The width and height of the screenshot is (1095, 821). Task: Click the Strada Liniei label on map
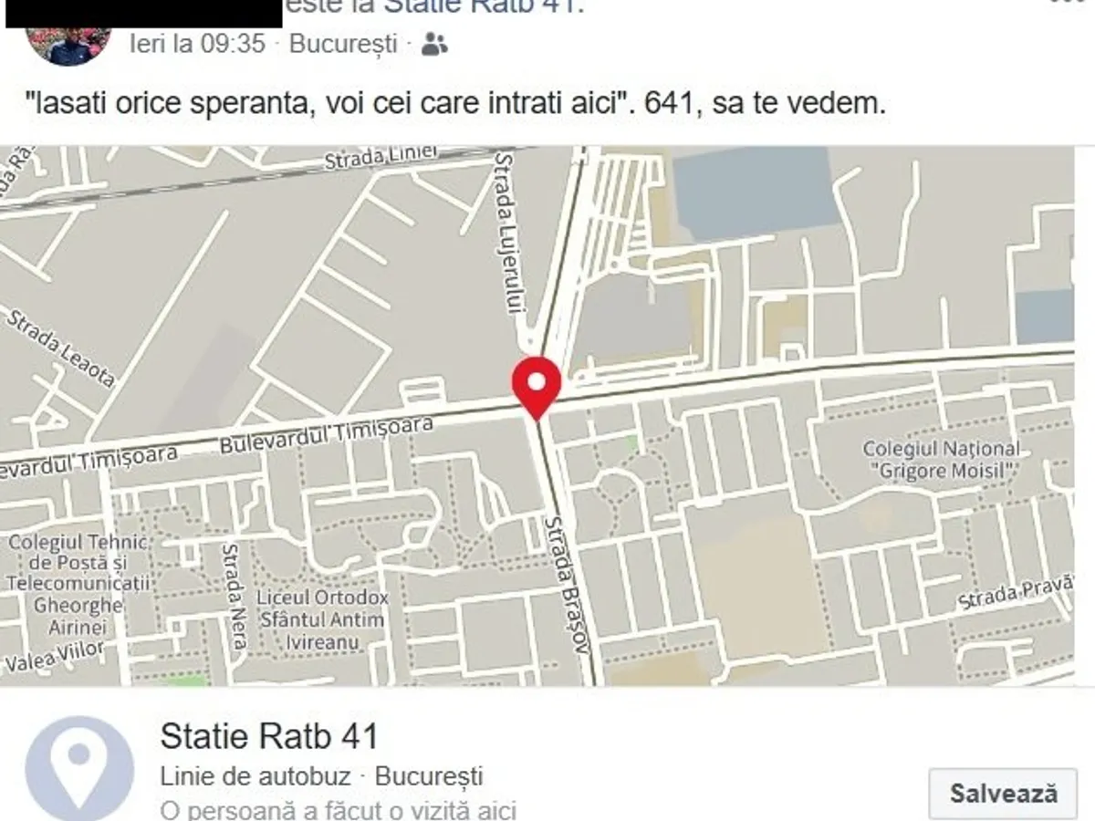[382, 159]
